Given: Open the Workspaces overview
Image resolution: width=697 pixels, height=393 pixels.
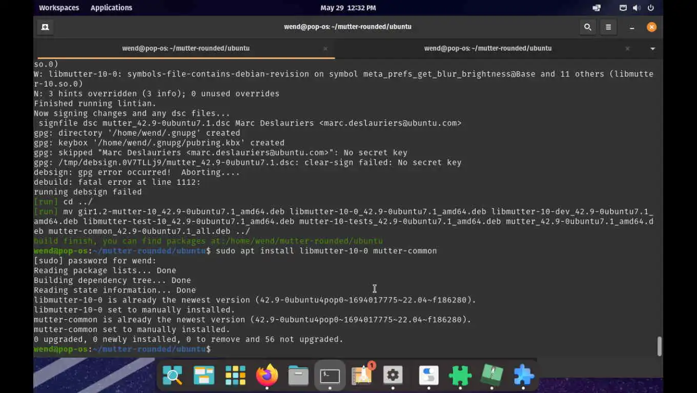Looking at the screenshot, I should [59, 8].
